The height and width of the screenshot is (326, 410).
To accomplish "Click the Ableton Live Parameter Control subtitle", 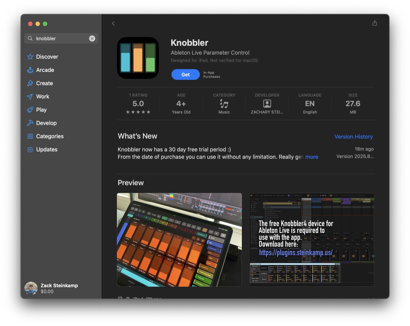I will 210,53.
